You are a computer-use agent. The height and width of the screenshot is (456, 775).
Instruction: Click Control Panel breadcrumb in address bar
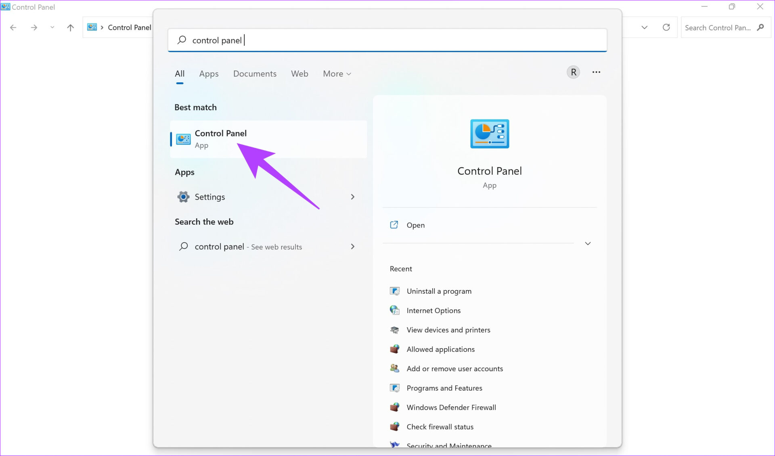[129, 27]
